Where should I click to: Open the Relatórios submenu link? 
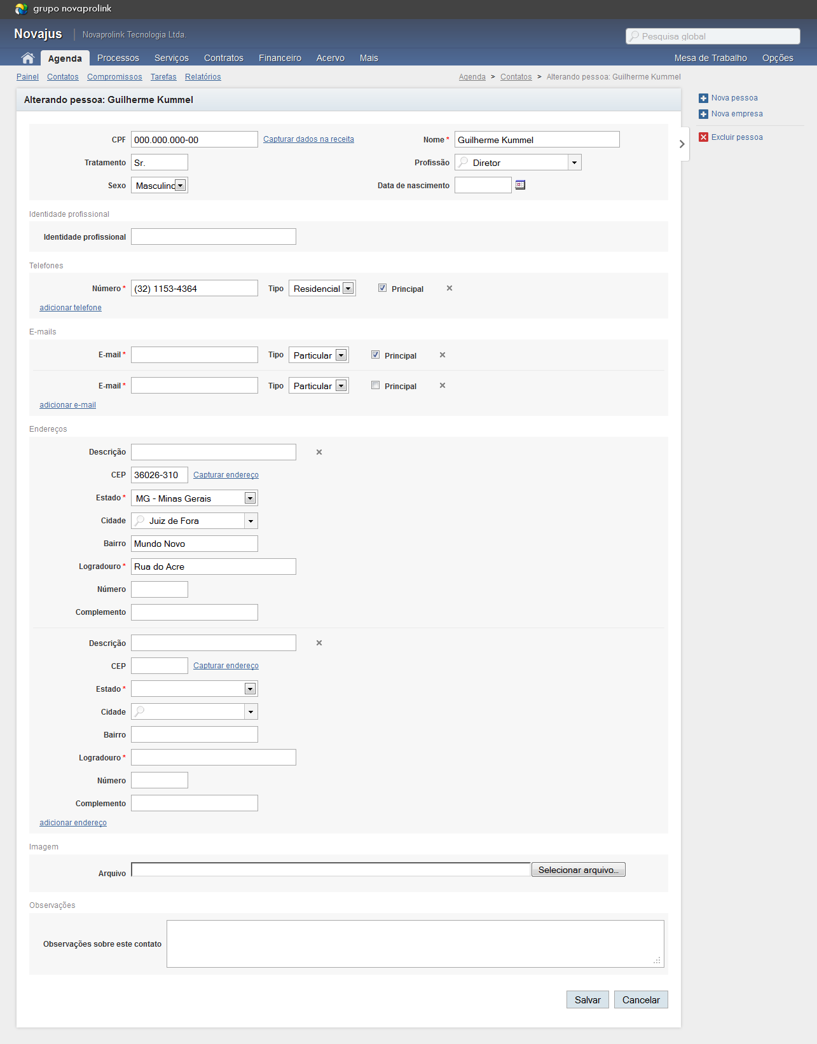pyautogui.click(x=203, y=77)
